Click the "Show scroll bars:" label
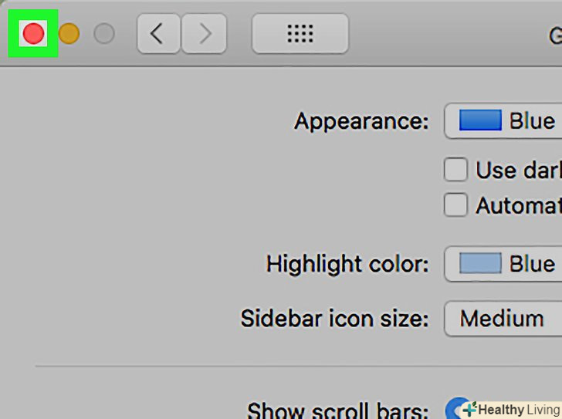562x419 pixels. (337, 409)
